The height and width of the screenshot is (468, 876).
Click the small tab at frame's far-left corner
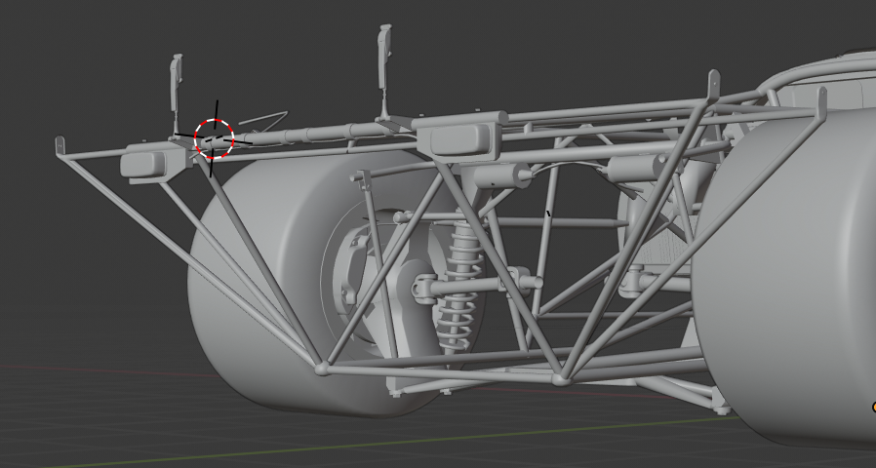[x=60, y=146]
